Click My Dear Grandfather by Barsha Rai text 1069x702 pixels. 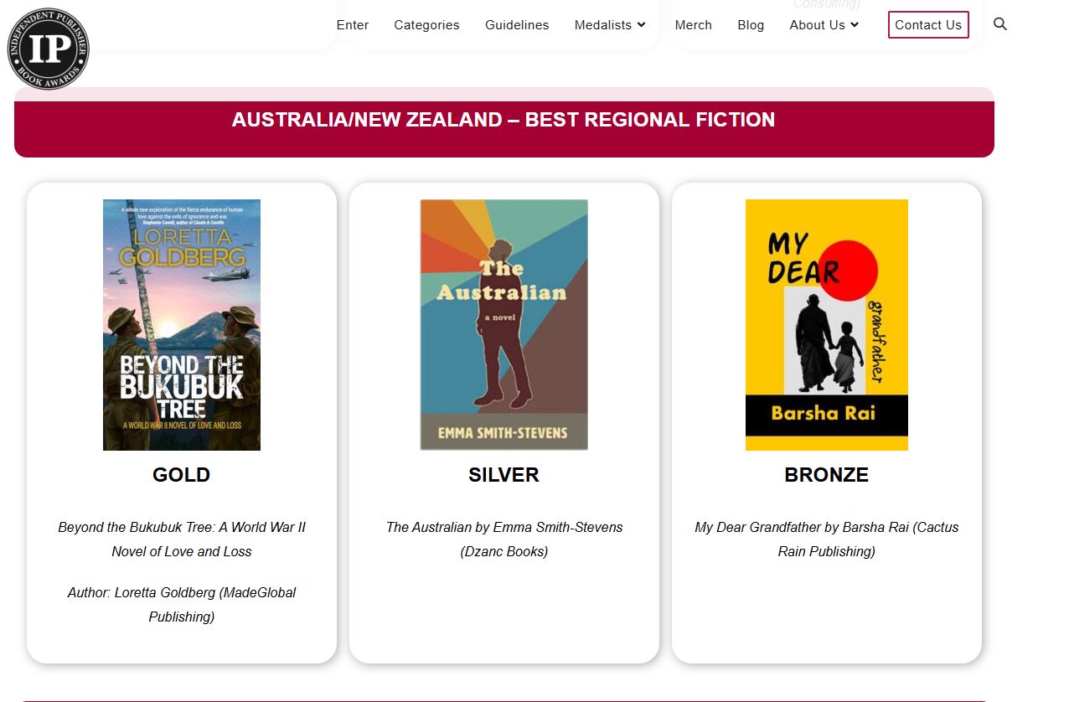(827, 539)
